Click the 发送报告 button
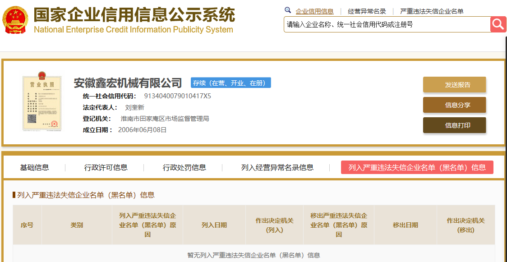The height and width of the screenshot is (262, 507). [454, 85]
